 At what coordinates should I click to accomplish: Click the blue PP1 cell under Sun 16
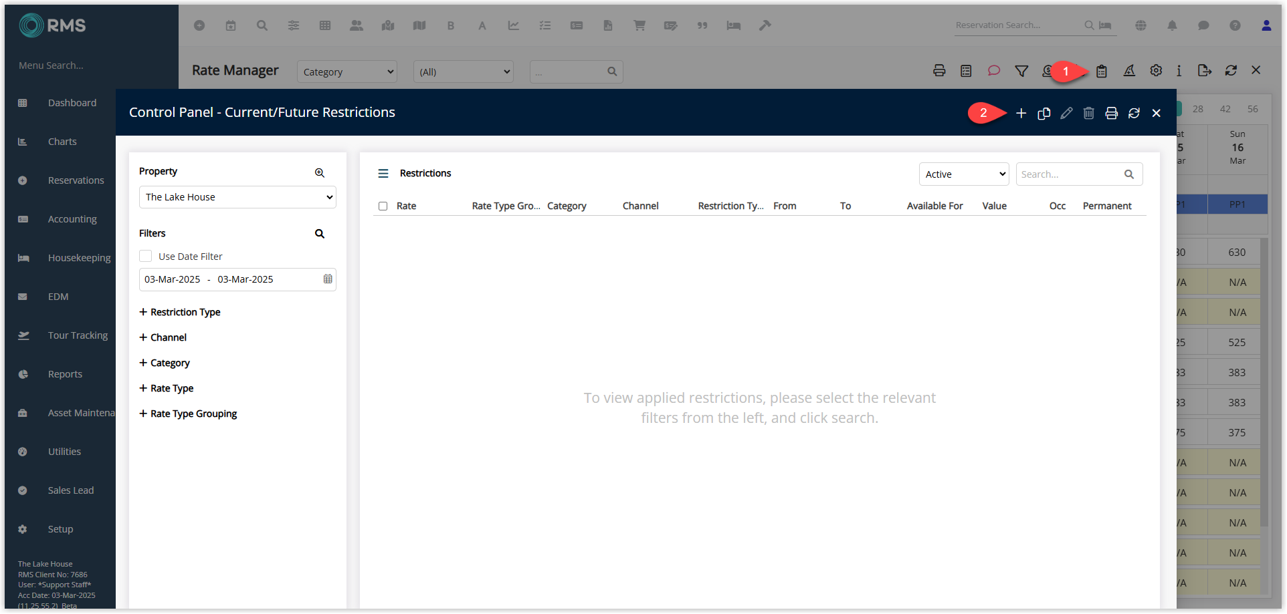(x=1237, y=204)
